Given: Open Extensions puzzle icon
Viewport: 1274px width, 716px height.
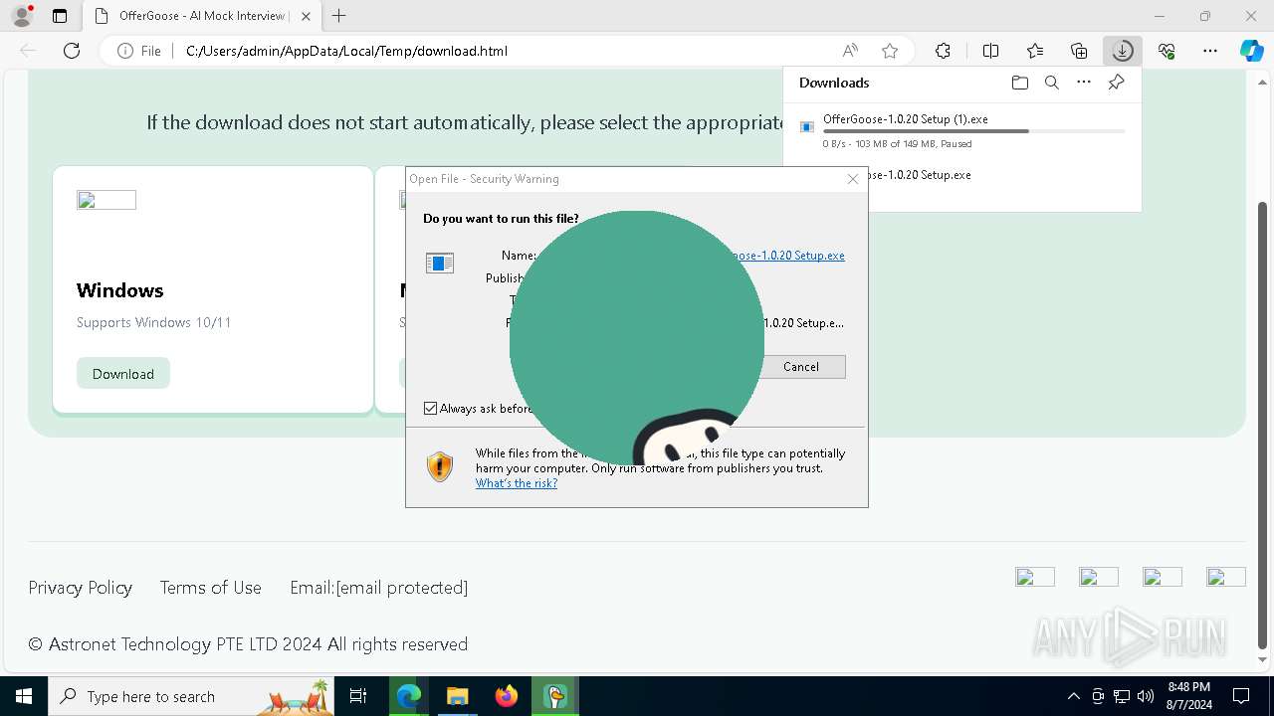Looking at the screenshot, I should pyautogui.click(x=943, y=51).
